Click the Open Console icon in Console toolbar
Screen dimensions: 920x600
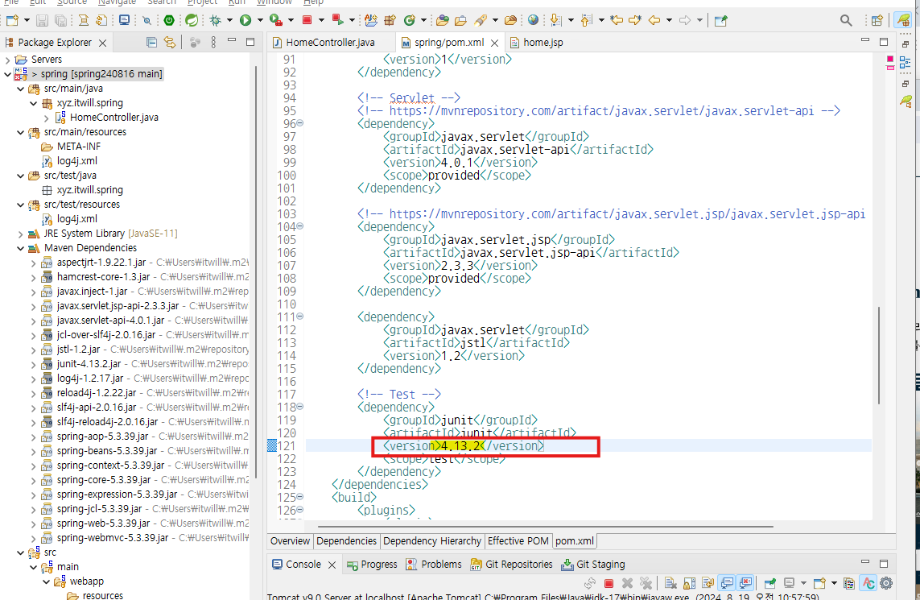(x=819, y=583)
